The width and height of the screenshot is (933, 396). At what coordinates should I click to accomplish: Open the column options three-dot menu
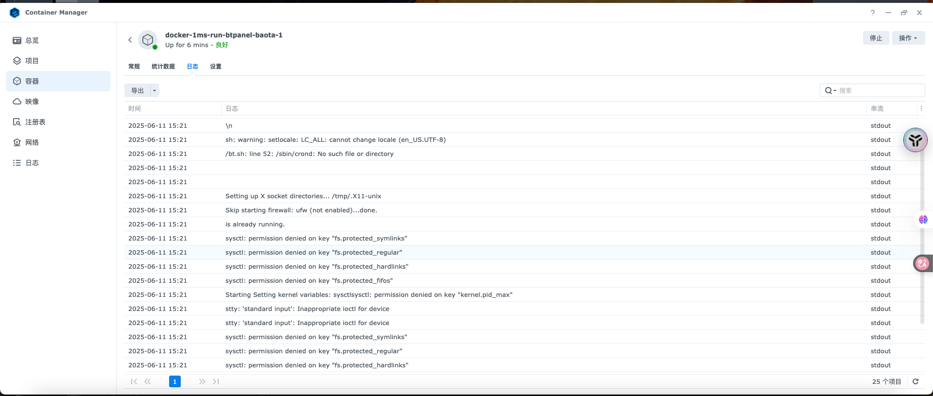pos(921,108)
